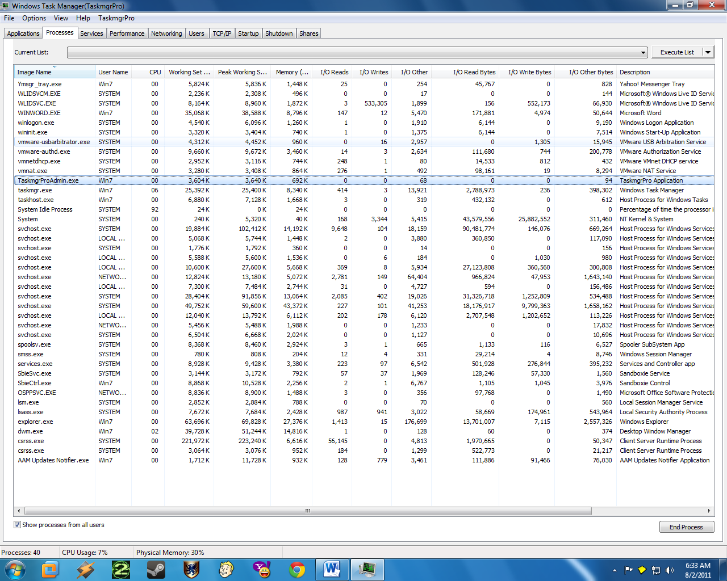727x581 pixels.
Task: Click the End Process button
Action: [686, 527]
